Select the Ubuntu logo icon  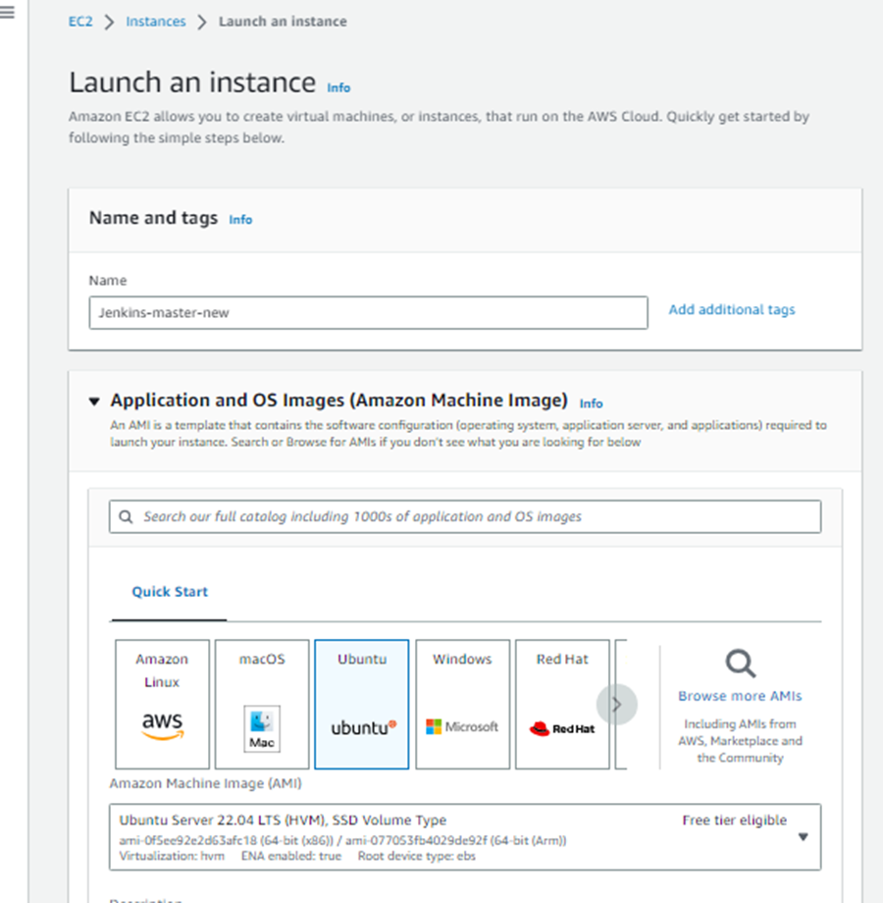[x=362, y=726]
